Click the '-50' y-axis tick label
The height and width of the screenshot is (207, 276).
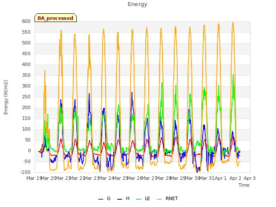click(x=27, y=161)
